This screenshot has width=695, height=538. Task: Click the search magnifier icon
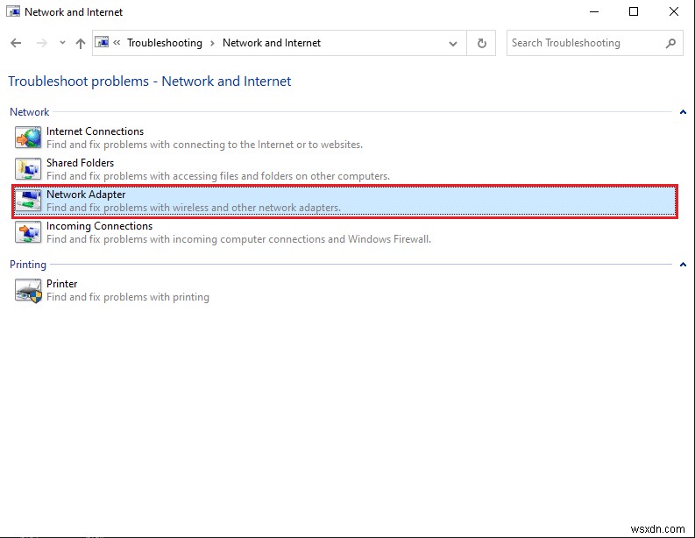point(670,43)
